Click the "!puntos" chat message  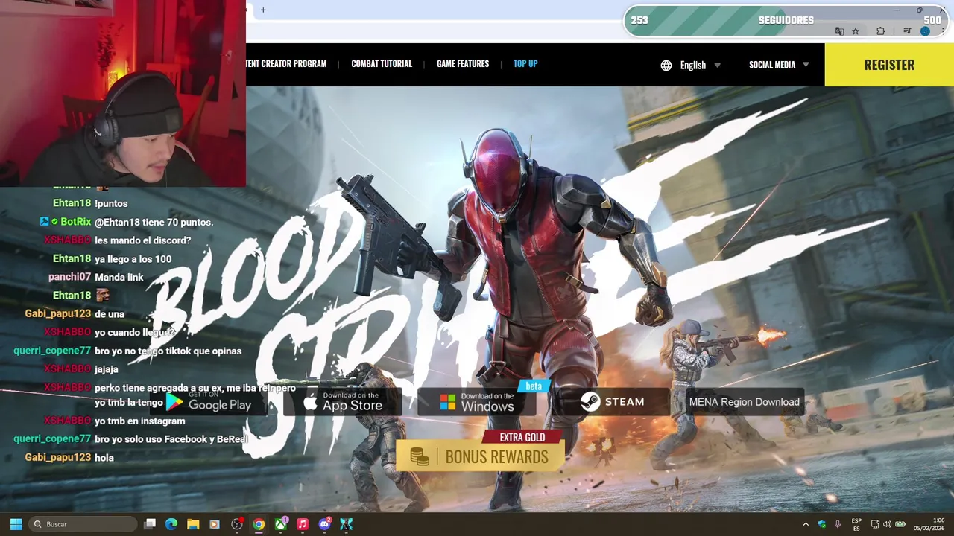111,203
